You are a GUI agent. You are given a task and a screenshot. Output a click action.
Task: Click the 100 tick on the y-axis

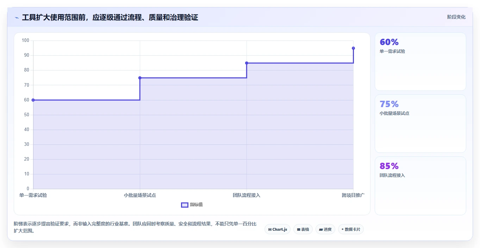(x=25, y=41)
